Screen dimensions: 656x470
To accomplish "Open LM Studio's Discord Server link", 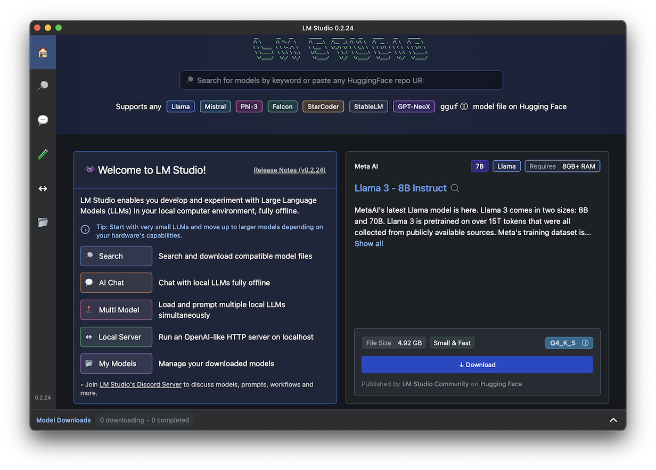I will [x=141, y=384].
